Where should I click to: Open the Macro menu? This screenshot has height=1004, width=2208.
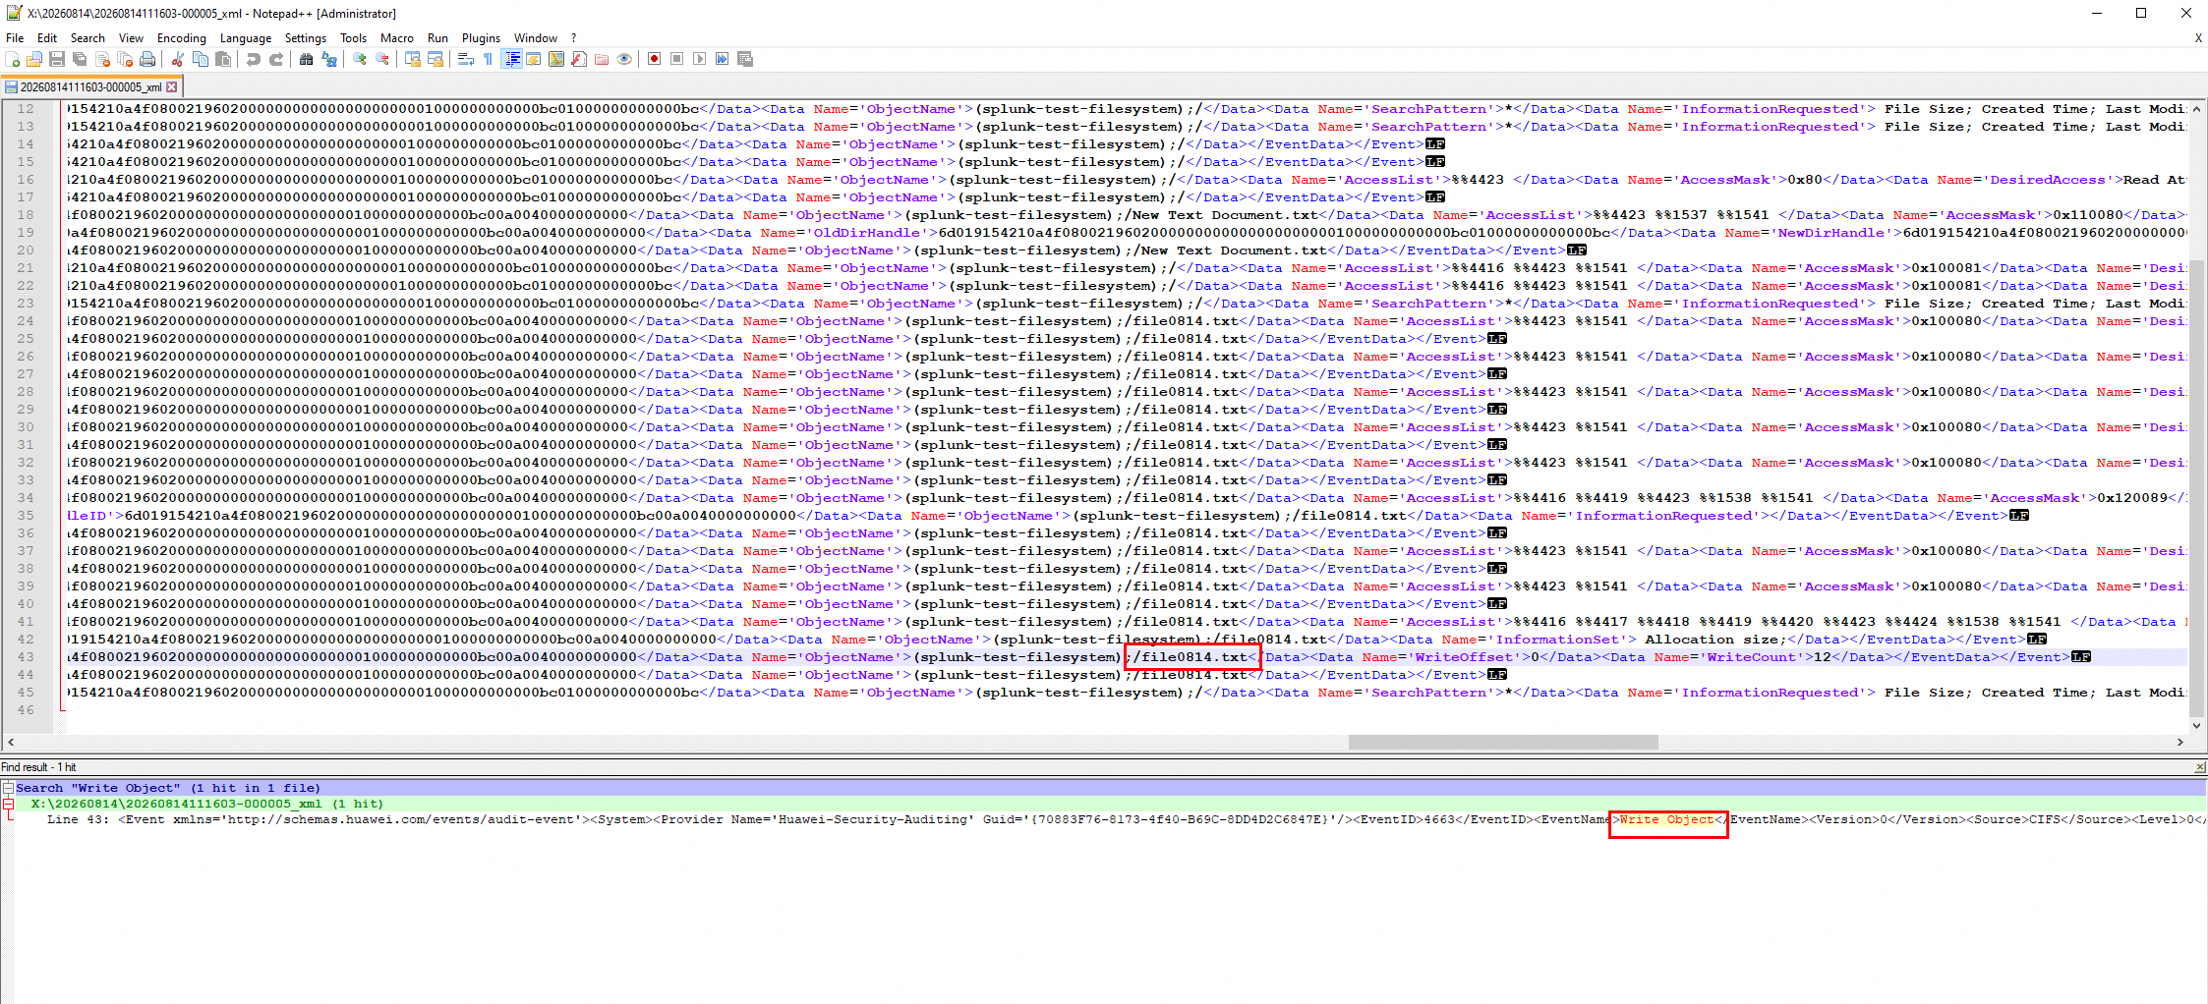(x=397, y=38)
